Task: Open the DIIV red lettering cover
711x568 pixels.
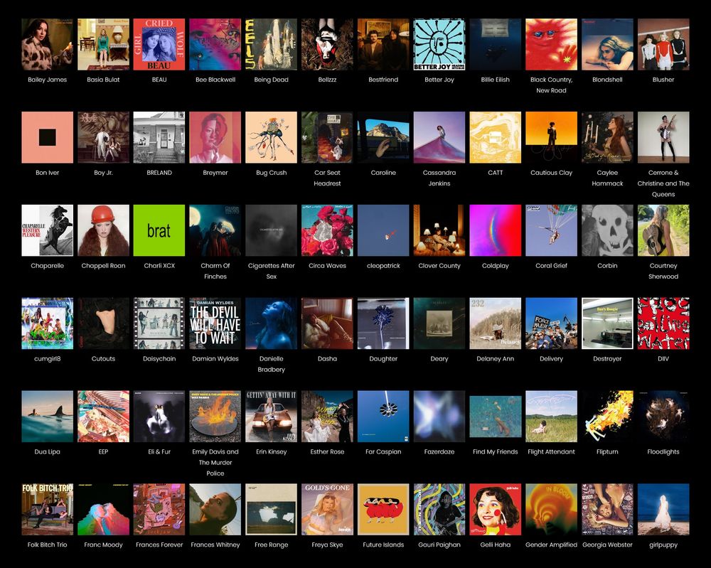Action: coord(663,323)
